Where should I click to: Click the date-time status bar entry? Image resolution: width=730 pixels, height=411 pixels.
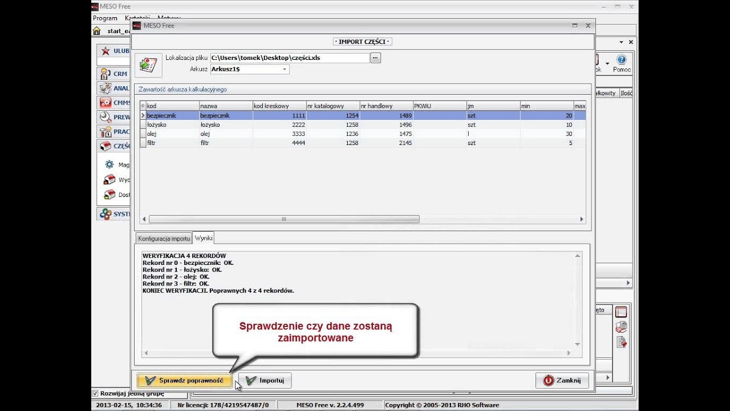point(129,405)
